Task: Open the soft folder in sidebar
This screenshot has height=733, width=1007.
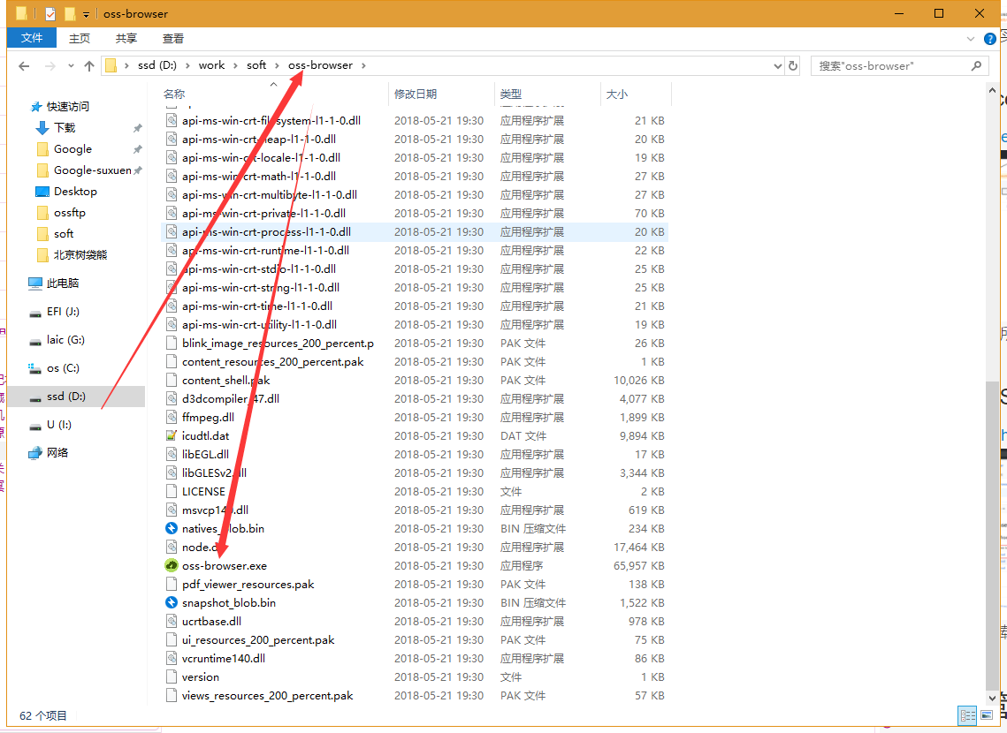Action: pos(64,233)
